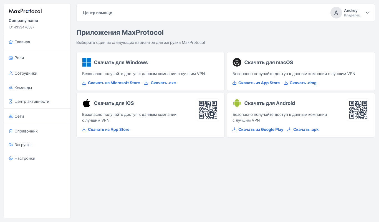The height and width of the screenshot is (222, 379).
Task: Click the Windows logo icon
Action: pos(87,62)
